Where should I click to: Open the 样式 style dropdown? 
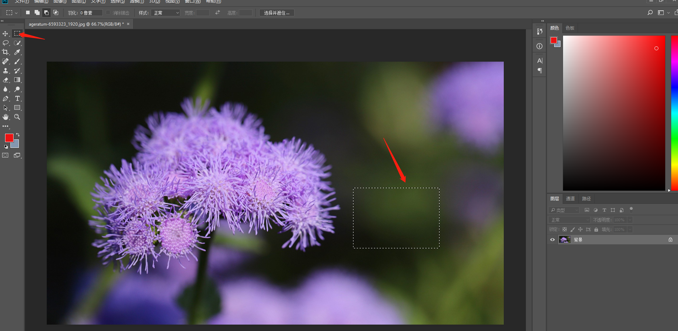166,13
